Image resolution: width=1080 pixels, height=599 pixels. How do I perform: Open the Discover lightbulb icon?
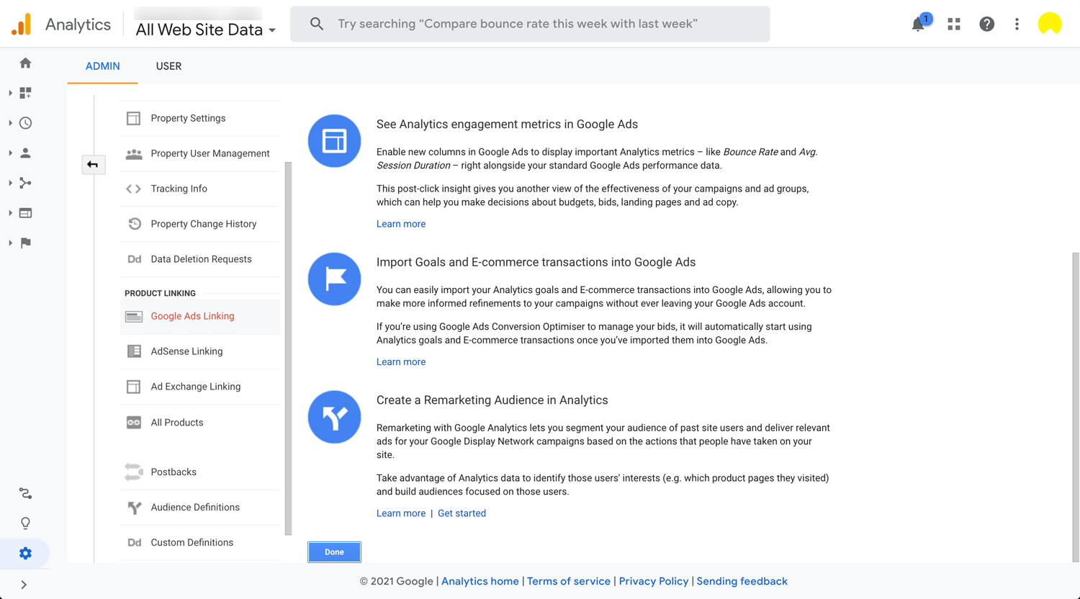25,523
